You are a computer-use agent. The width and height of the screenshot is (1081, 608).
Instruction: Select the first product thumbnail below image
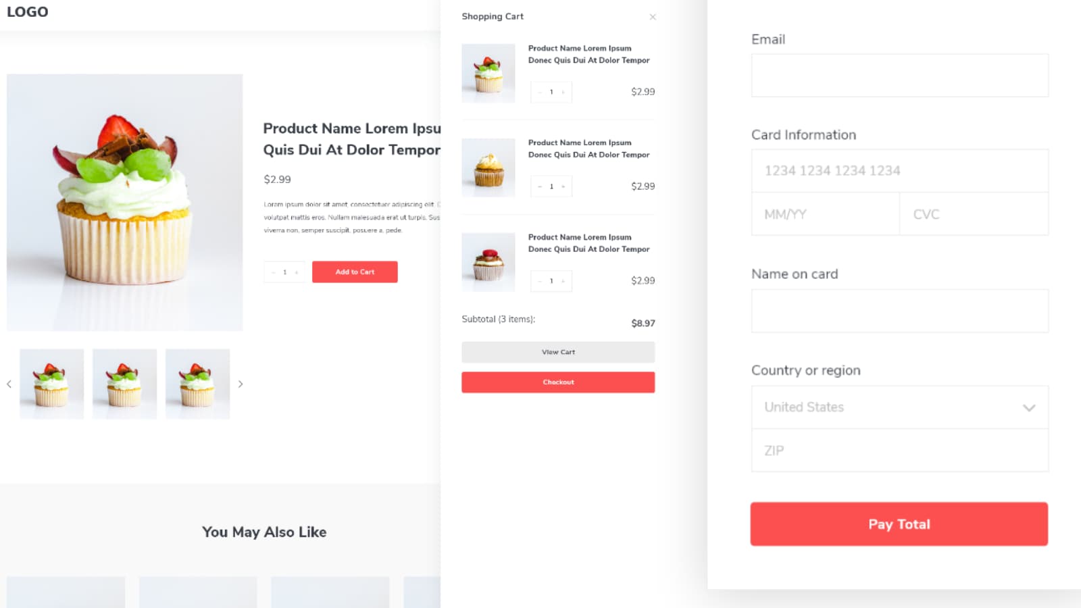51,384
